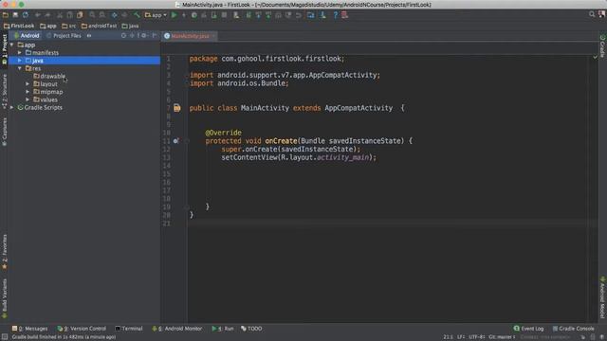Click the Stop square toolbar icon
This screenshot has height=341, width=607.
[224, 15]
